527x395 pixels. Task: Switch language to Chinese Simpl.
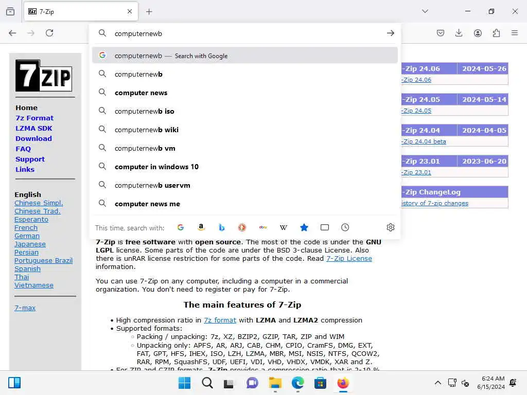(39, 203)
